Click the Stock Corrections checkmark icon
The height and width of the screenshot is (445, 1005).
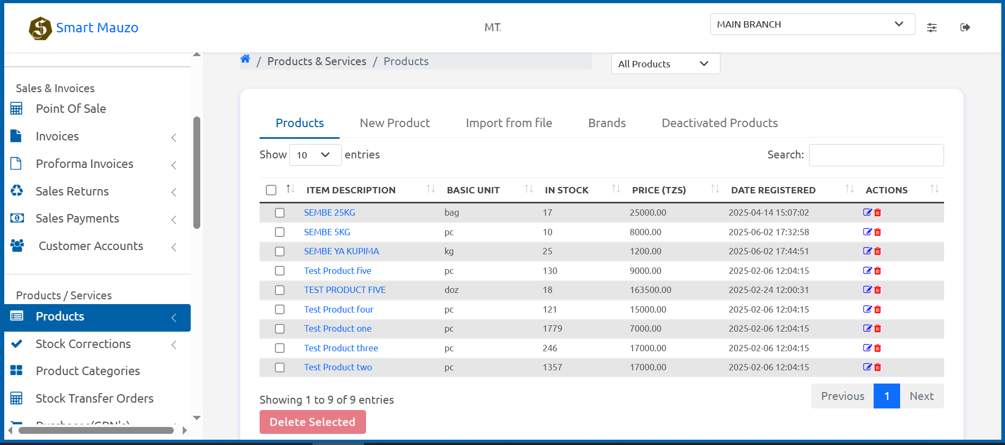(x=17, y=344)
